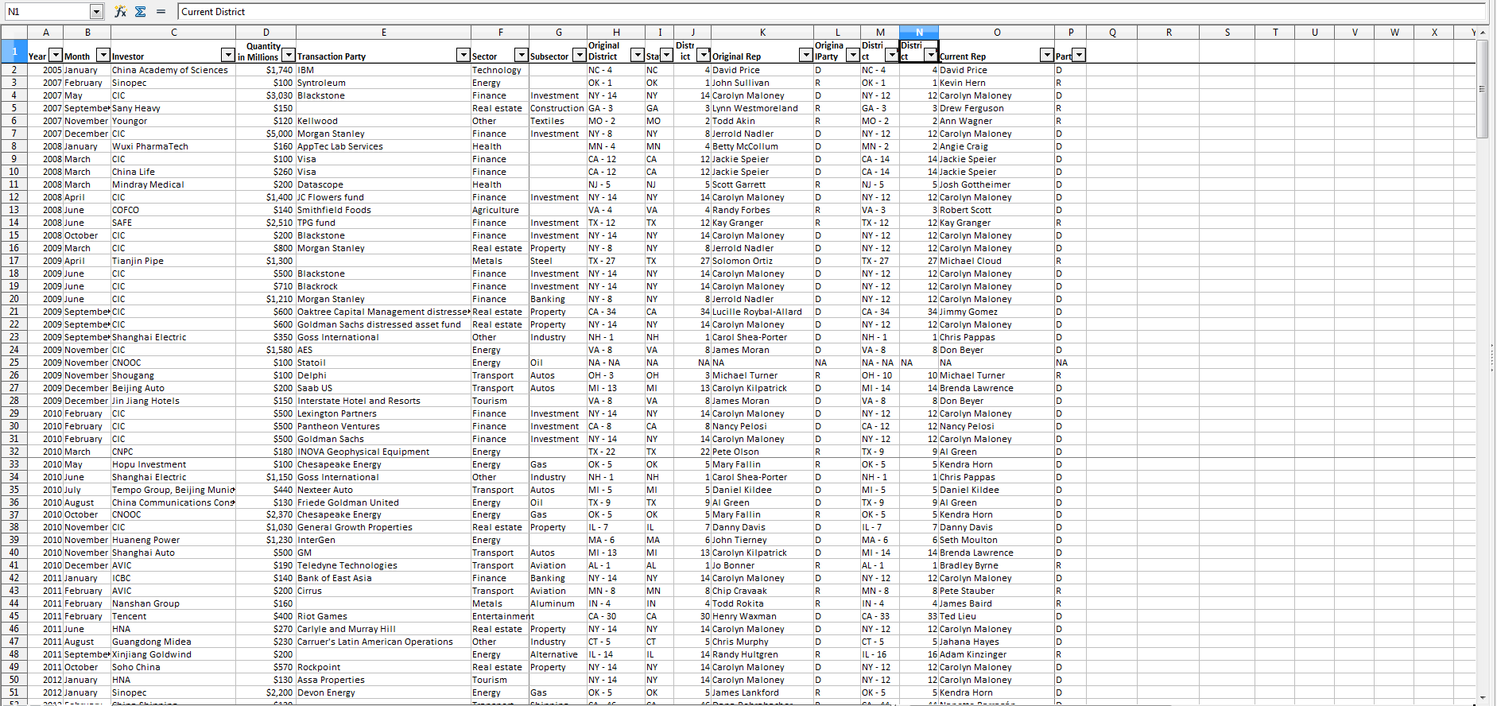Open the Party column P filter dropdown
This screenshot has height=706, width=1497.
(x=1080, y=55)
